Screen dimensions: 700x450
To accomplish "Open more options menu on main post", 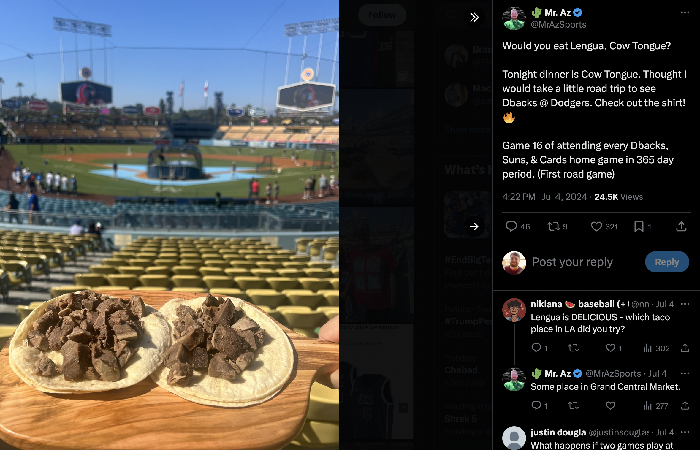I will 685,12.
